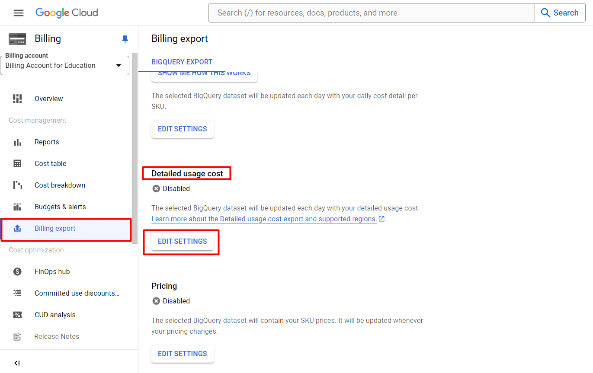The width and height of the screenshot is (593, 373).
Task: Click the Disabled status icon under Pricing
Action: 156,301
